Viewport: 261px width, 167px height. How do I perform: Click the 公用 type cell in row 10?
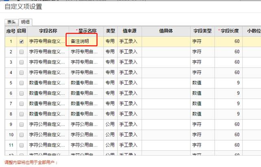(x=111, y=135)
